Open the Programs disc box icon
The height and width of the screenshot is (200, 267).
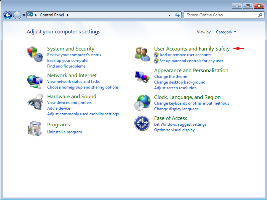tap(34, 128)
